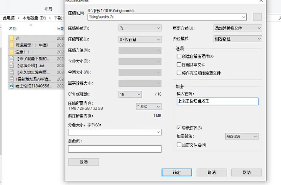Focus the 输入密码 field
The image size is (281, 185).
point(217,101)
